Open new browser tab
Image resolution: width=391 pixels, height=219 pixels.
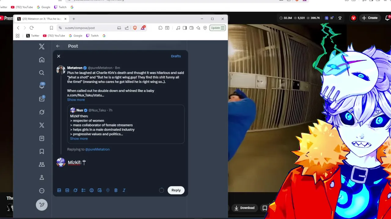click(x=74, y=19)
